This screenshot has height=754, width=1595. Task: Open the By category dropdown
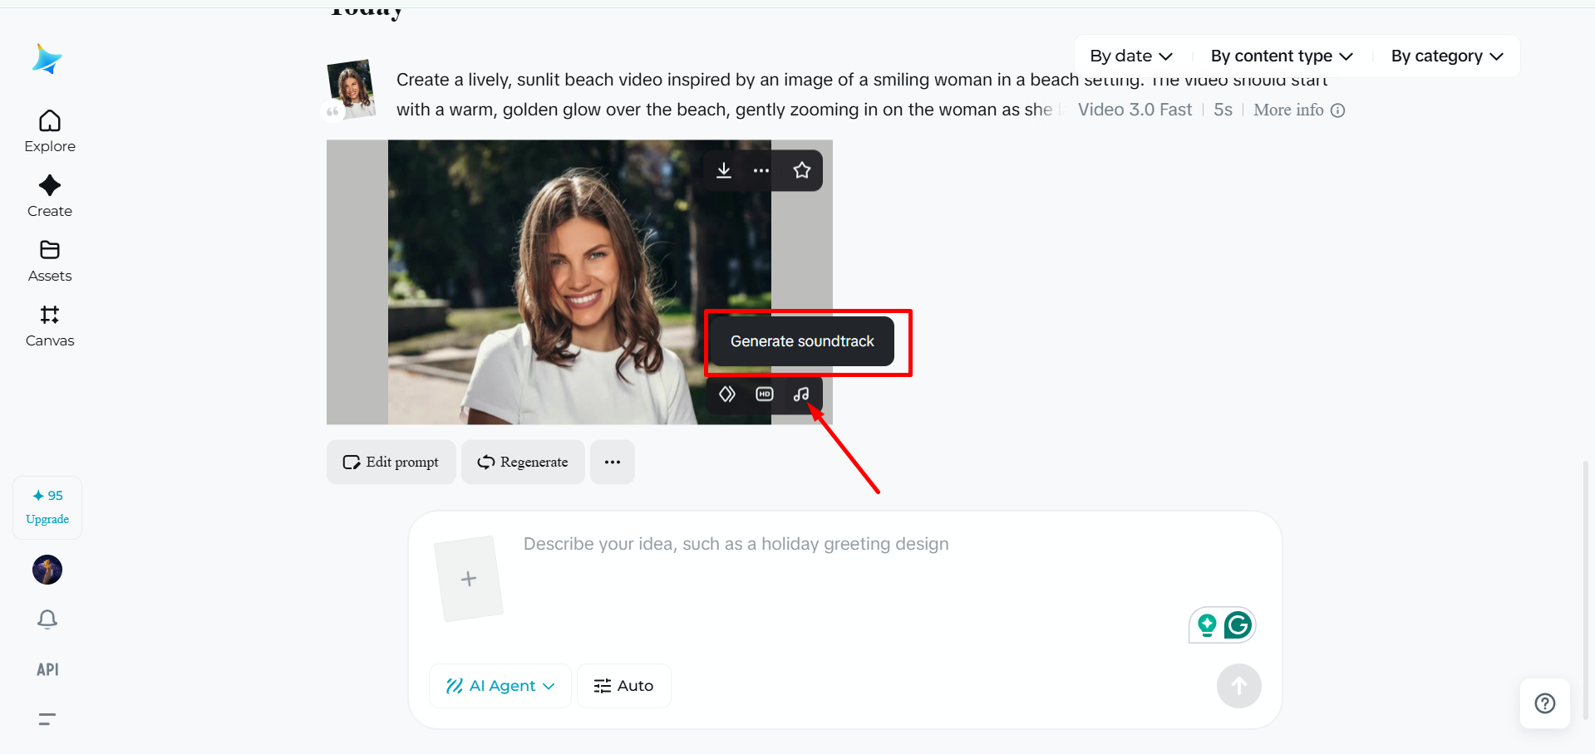pyautogui.click(x=1447, y=56)
